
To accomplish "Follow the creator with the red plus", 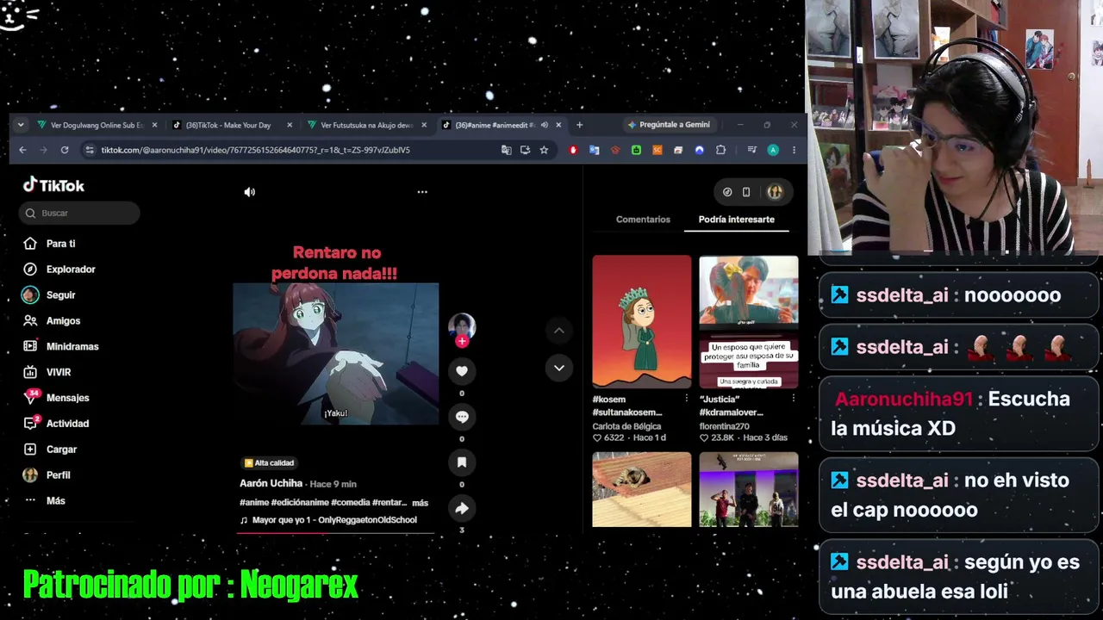I will pos(462,341).
